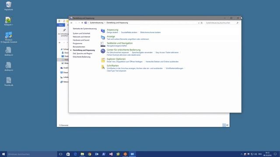Screen dimensions: 280x157
Task: Click Soundeffekte ändern
Action: coord(129,32)
